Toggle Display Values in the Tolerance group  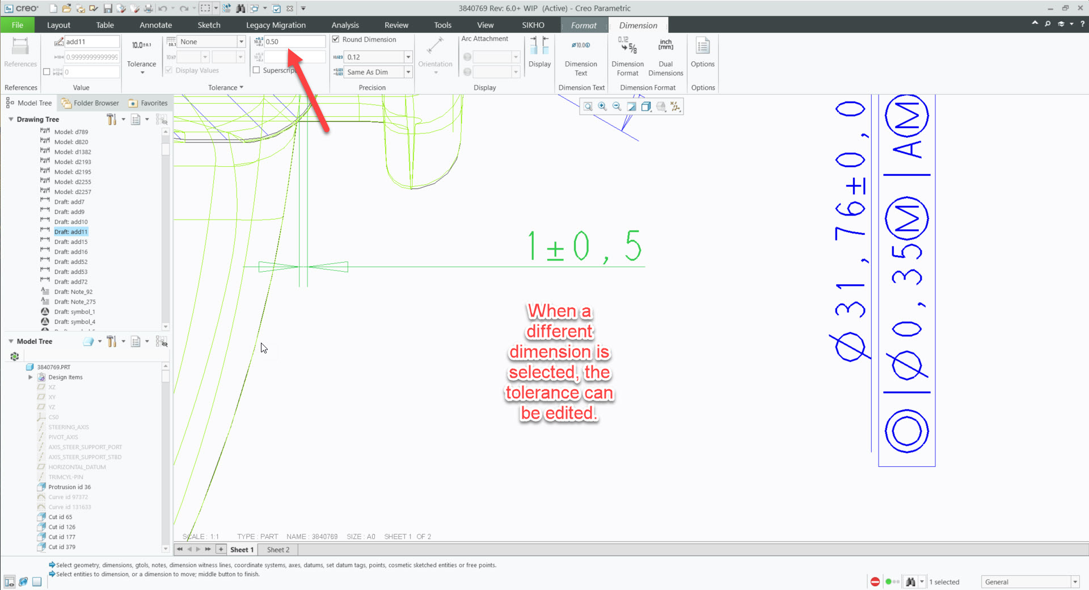pos(168,70)
